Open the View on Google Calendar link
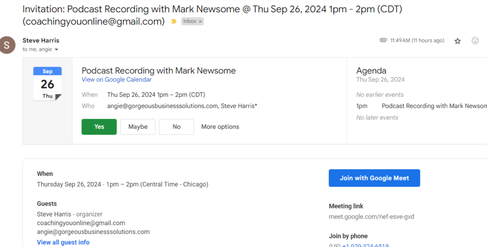This screenshot has height=247, width=487. tap(117, 79)
